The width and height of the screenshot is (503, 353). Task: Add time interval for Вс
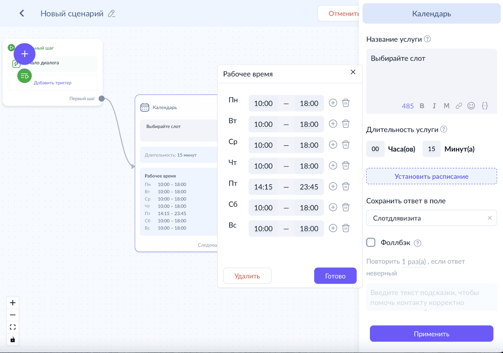(333, 228)
